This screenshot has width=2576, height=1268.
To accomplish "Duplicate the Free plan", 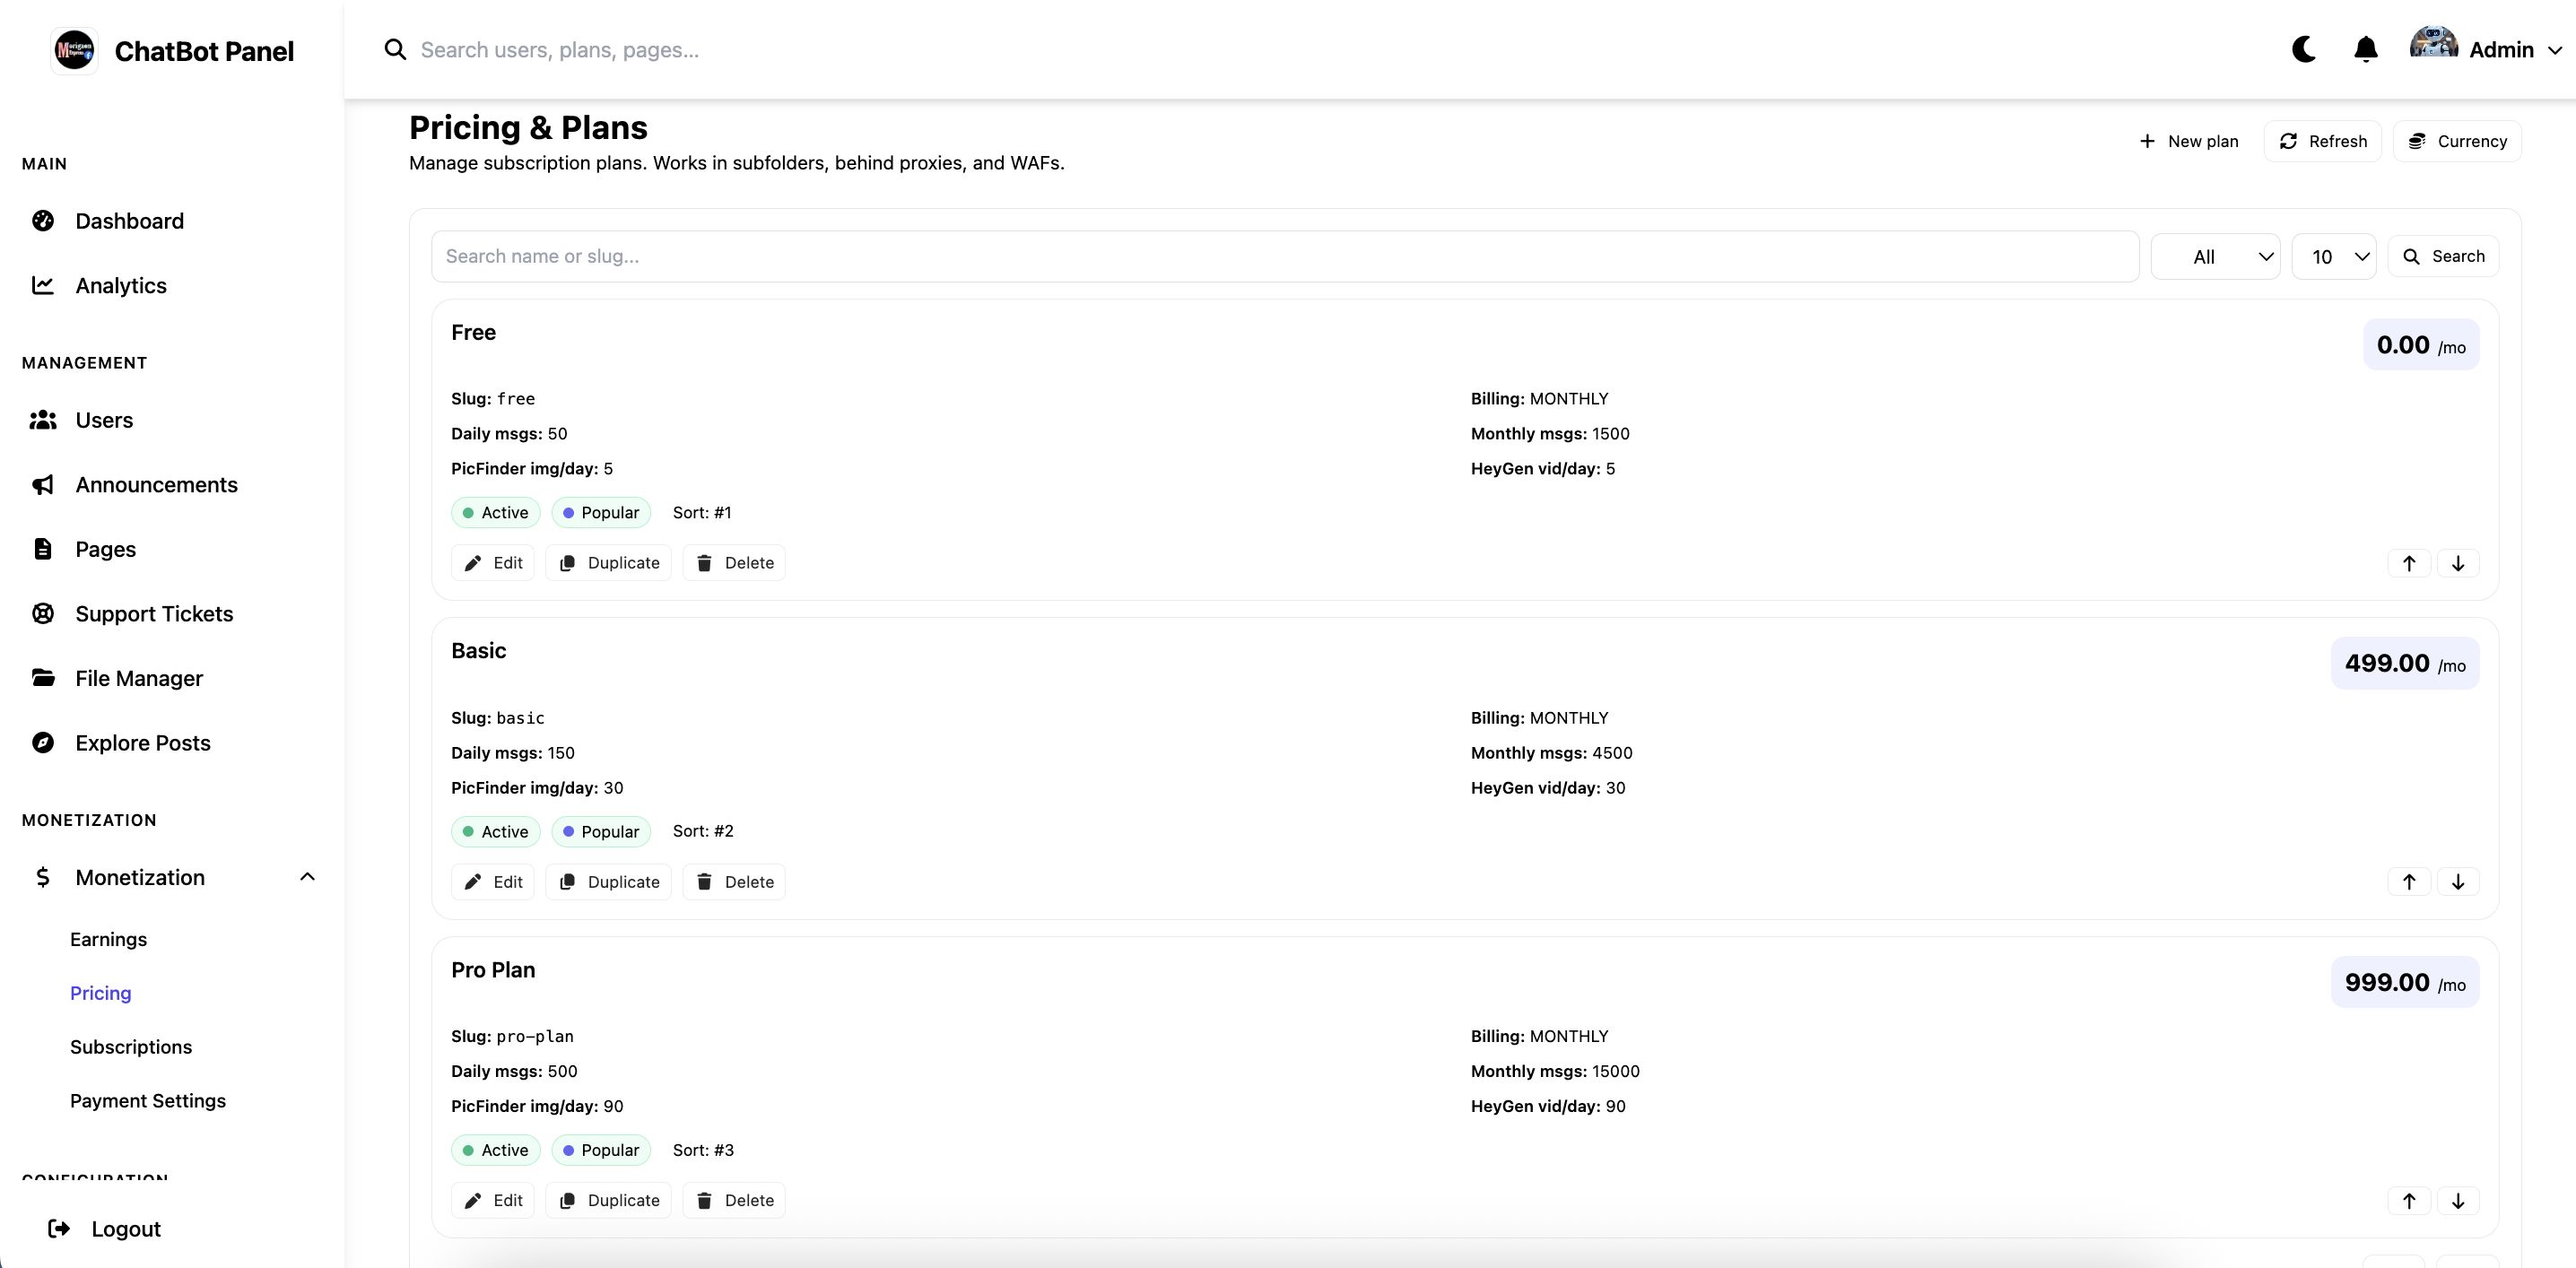I will click(609, 563).
